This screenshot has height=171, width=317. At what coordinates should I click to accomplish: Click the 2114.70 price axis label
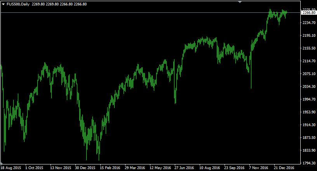[x=309, y=61]
